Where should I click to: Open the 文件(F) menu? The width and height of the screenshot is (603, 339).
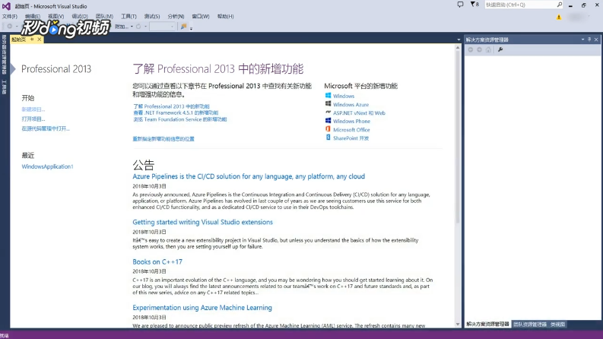tap(10, 17)
